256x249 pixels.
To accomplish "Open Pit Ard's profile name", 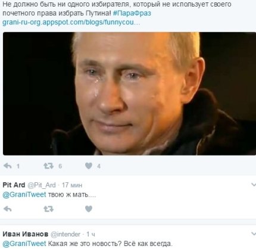I will point(14,185).
